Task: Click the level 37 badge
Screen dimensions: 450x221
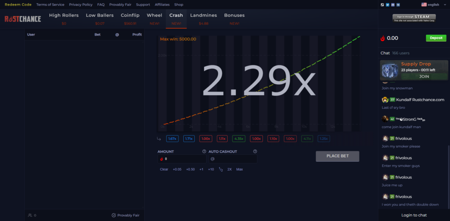Action: coord(392,100)
